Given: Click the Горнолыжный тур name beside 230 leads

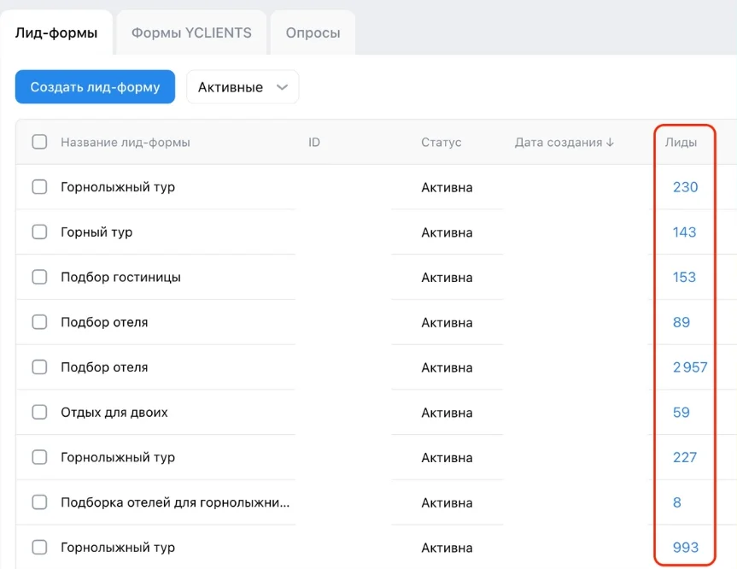Looking at the screenshot, I should pyautogui.click(x=118, y=187).
